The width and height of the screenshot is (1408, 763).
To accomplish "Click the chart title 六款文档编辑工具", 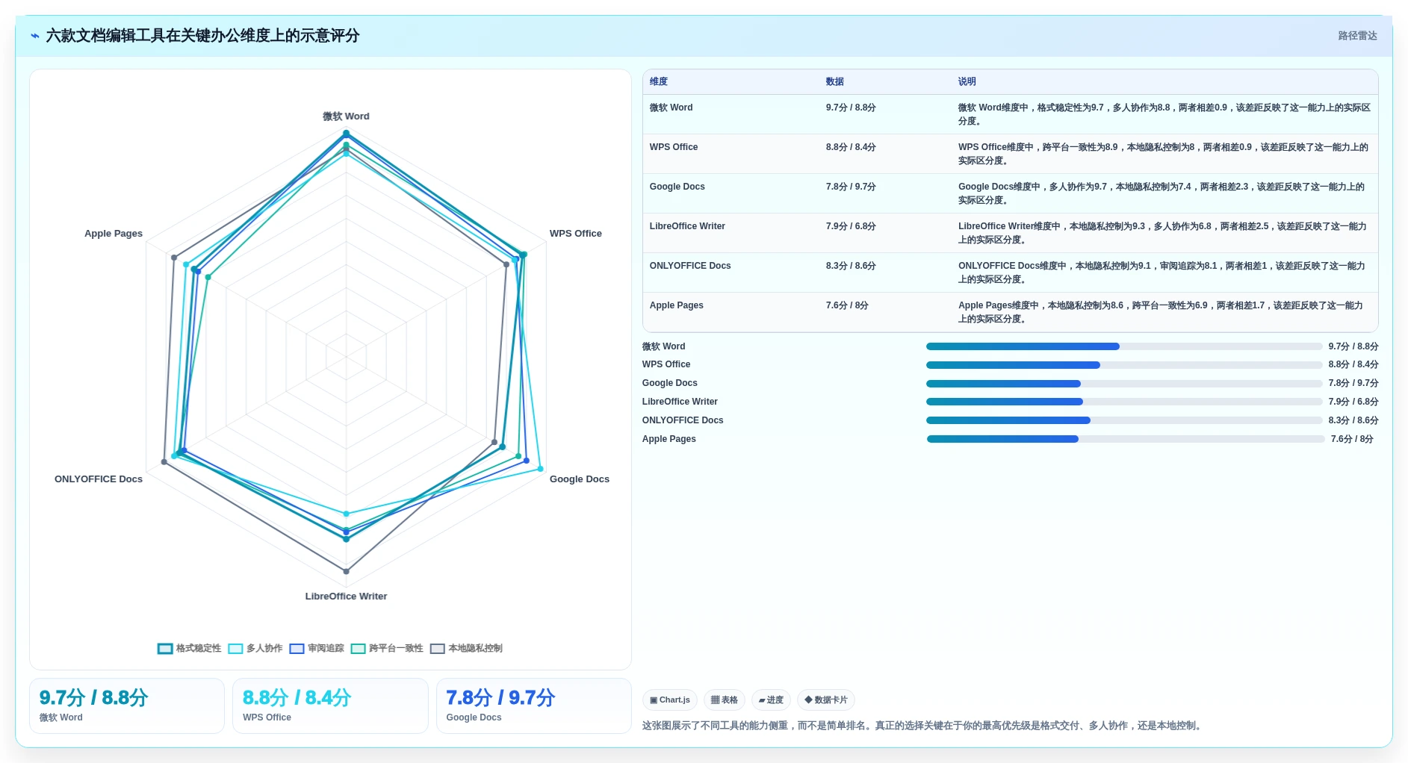I will 202,36.
